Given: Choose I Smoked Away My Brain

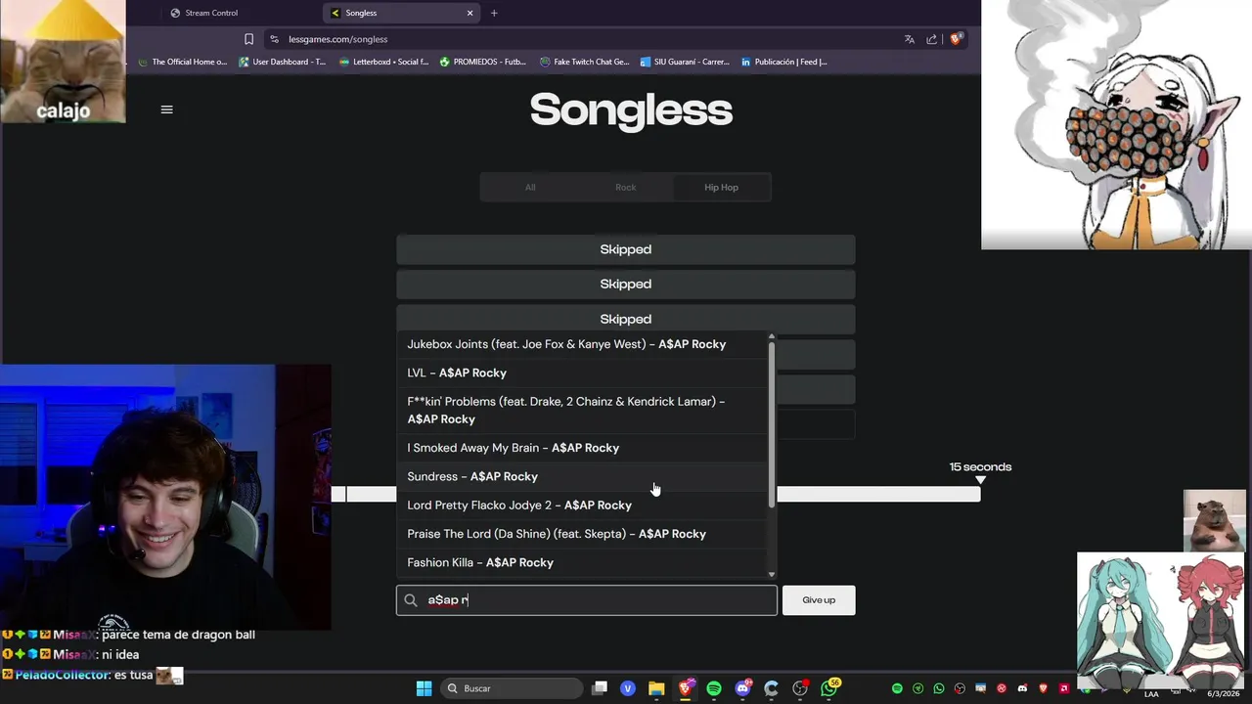Looking at the screenshot, I should coord(582,448).
